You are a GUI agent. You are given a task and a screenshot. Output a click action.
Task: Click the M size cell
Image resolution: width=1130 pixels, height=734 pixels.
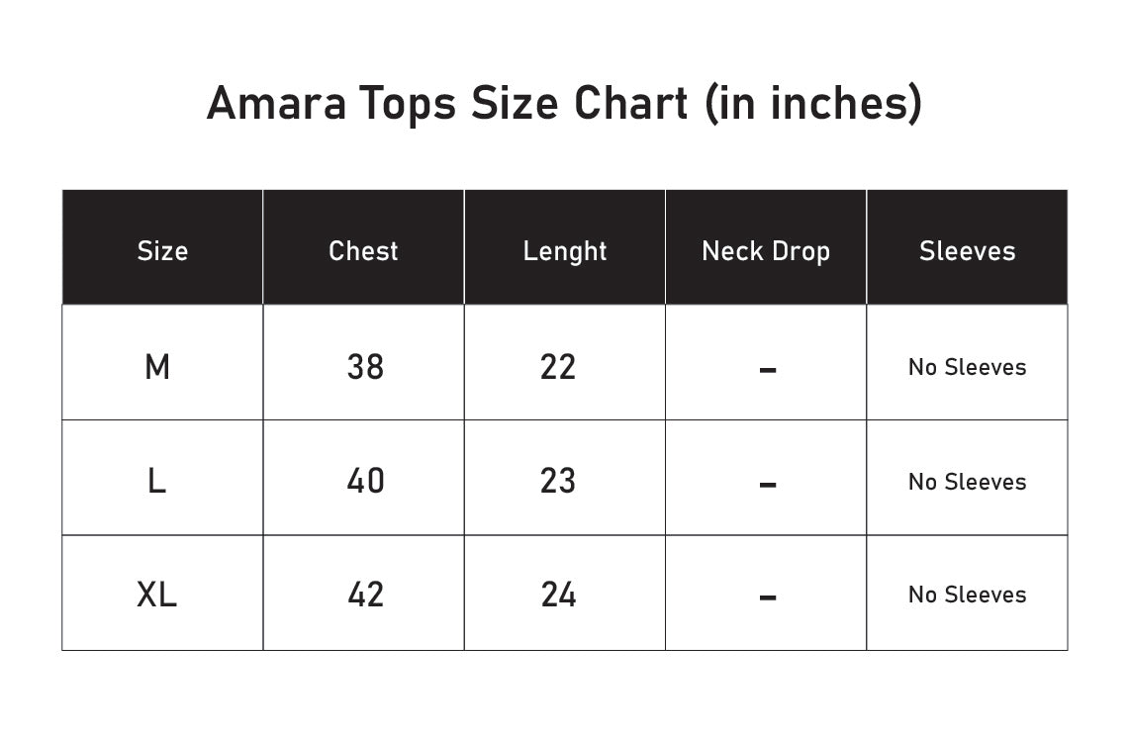(x=157, y=367)
